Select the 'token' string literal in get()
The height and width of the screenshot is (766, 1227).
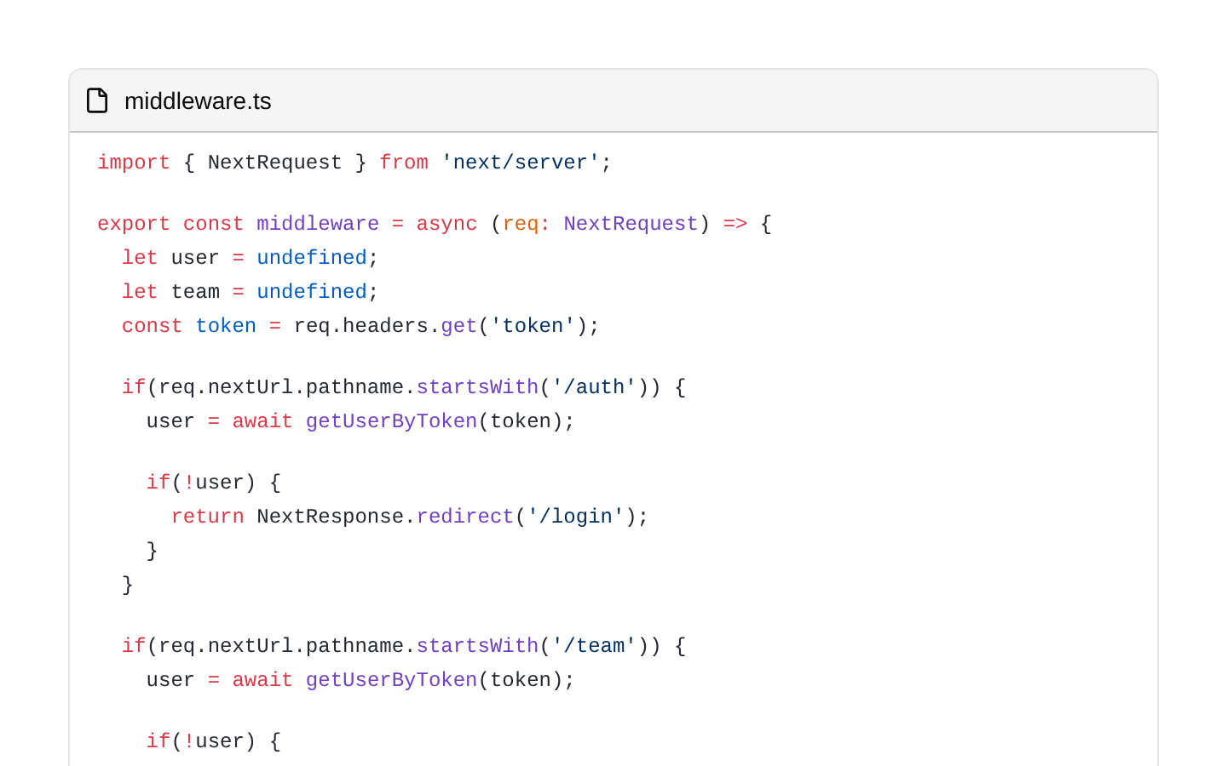[x=533, y=326]
